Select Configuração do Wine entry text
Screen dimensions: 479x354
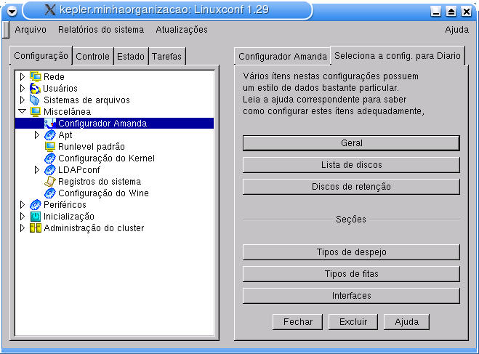103,193
